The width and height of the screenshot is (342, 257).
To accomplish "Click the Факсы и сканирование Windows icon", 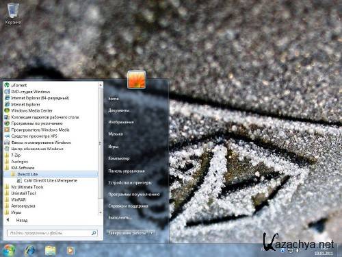I will click(x=7, y=143).
